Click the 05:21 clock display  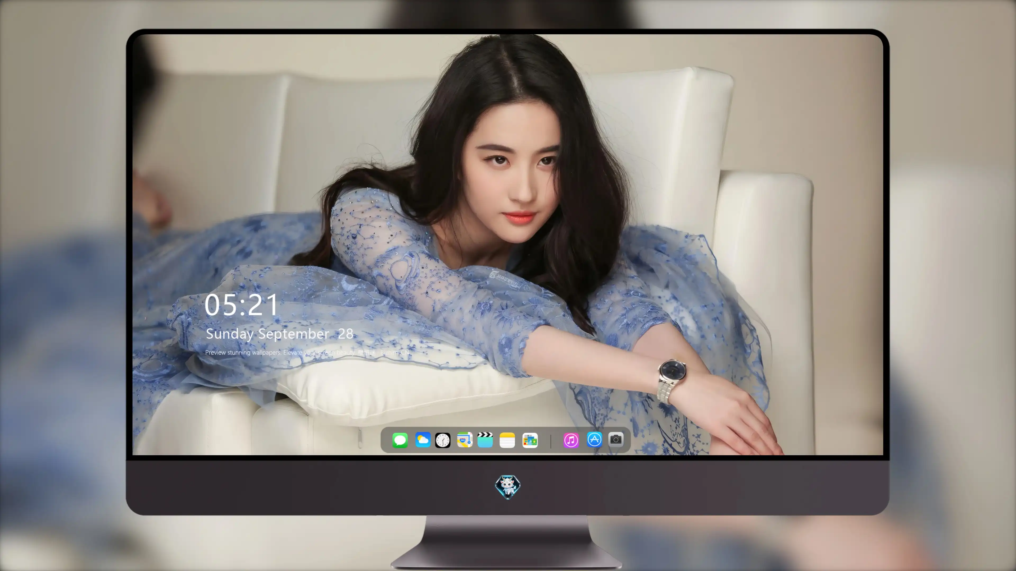(241, 305)
